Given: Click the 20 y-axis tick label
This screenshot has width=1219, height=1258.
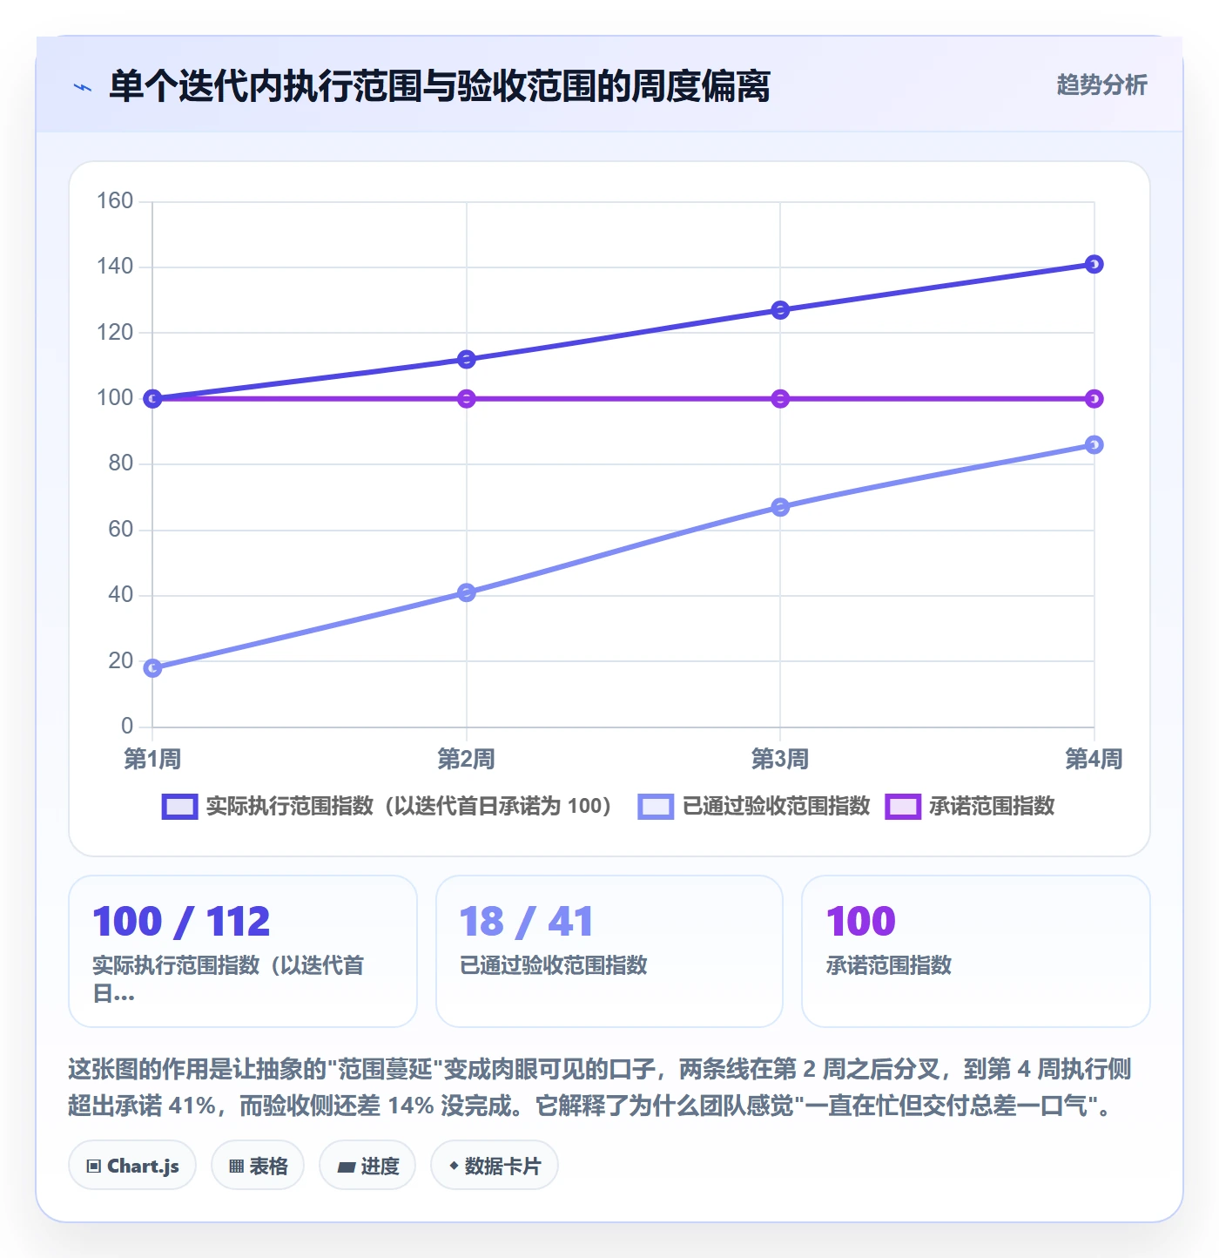Looking at the screenshot, I should tap(121, 661).
